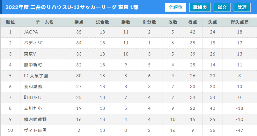Click the ヴィト目黒 team name

(35, 131)
